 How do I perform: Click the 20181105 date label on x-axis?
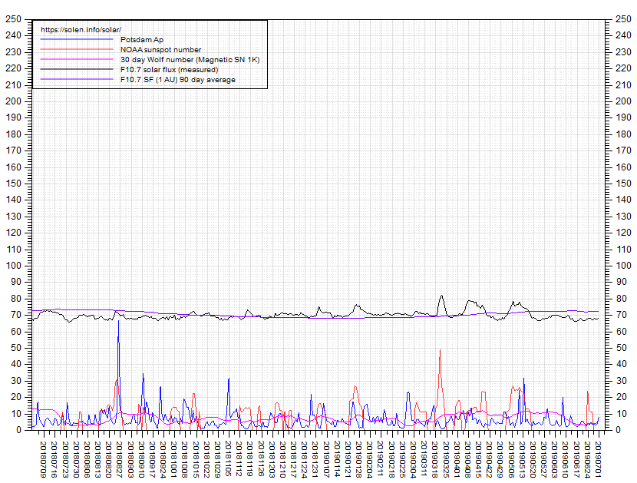coord(228,459)
